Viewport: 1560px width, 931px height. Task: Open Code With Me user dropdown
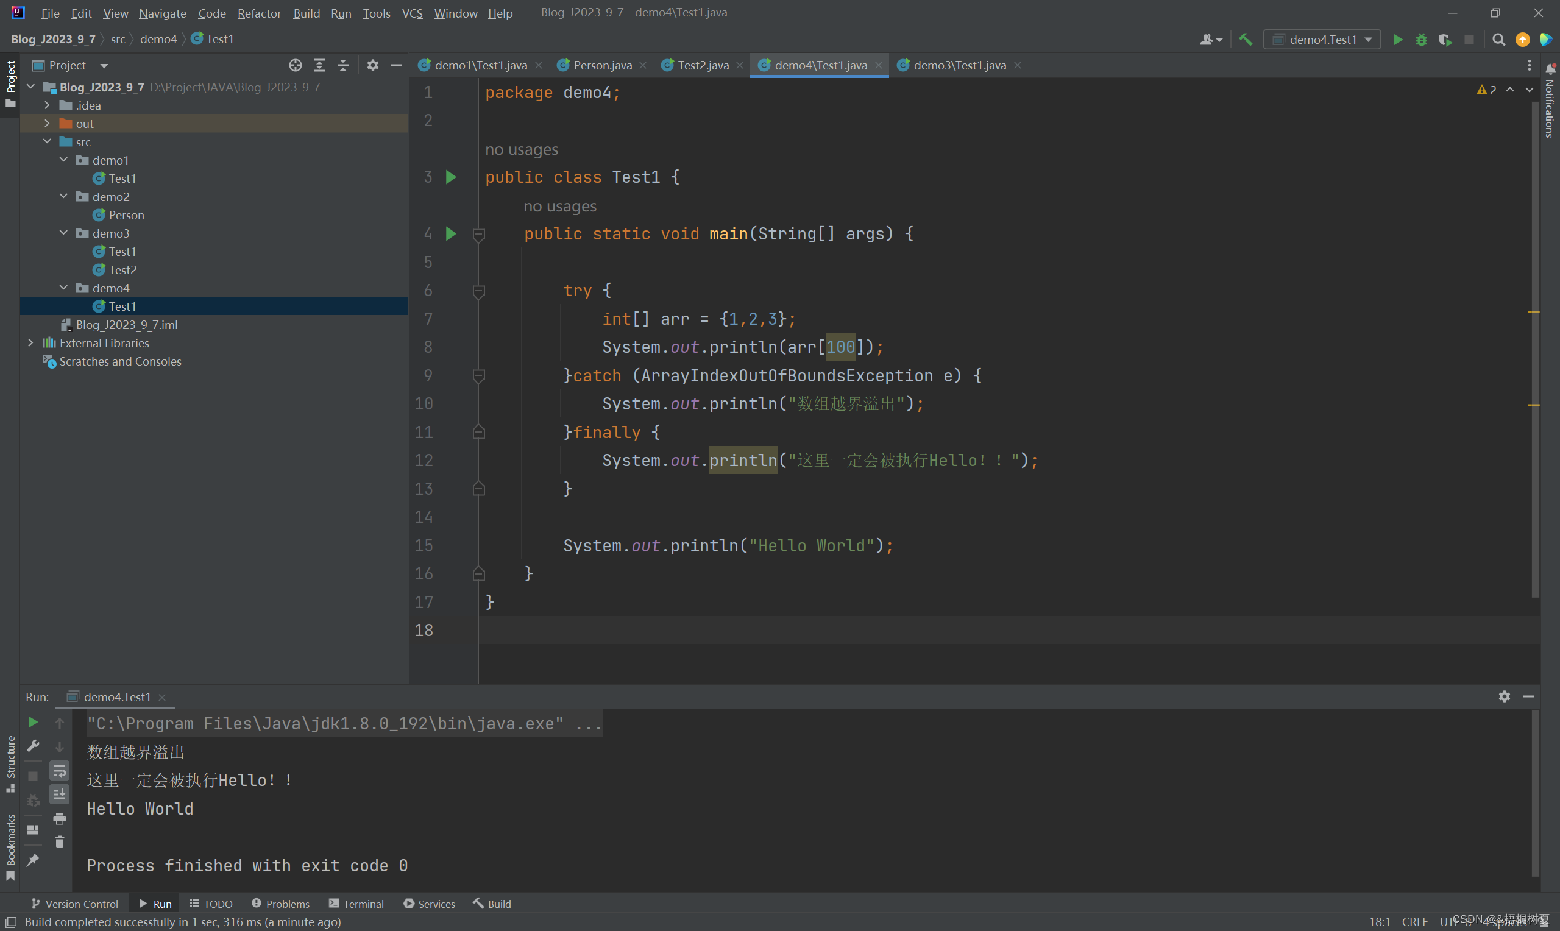[x=1211, y=40]
